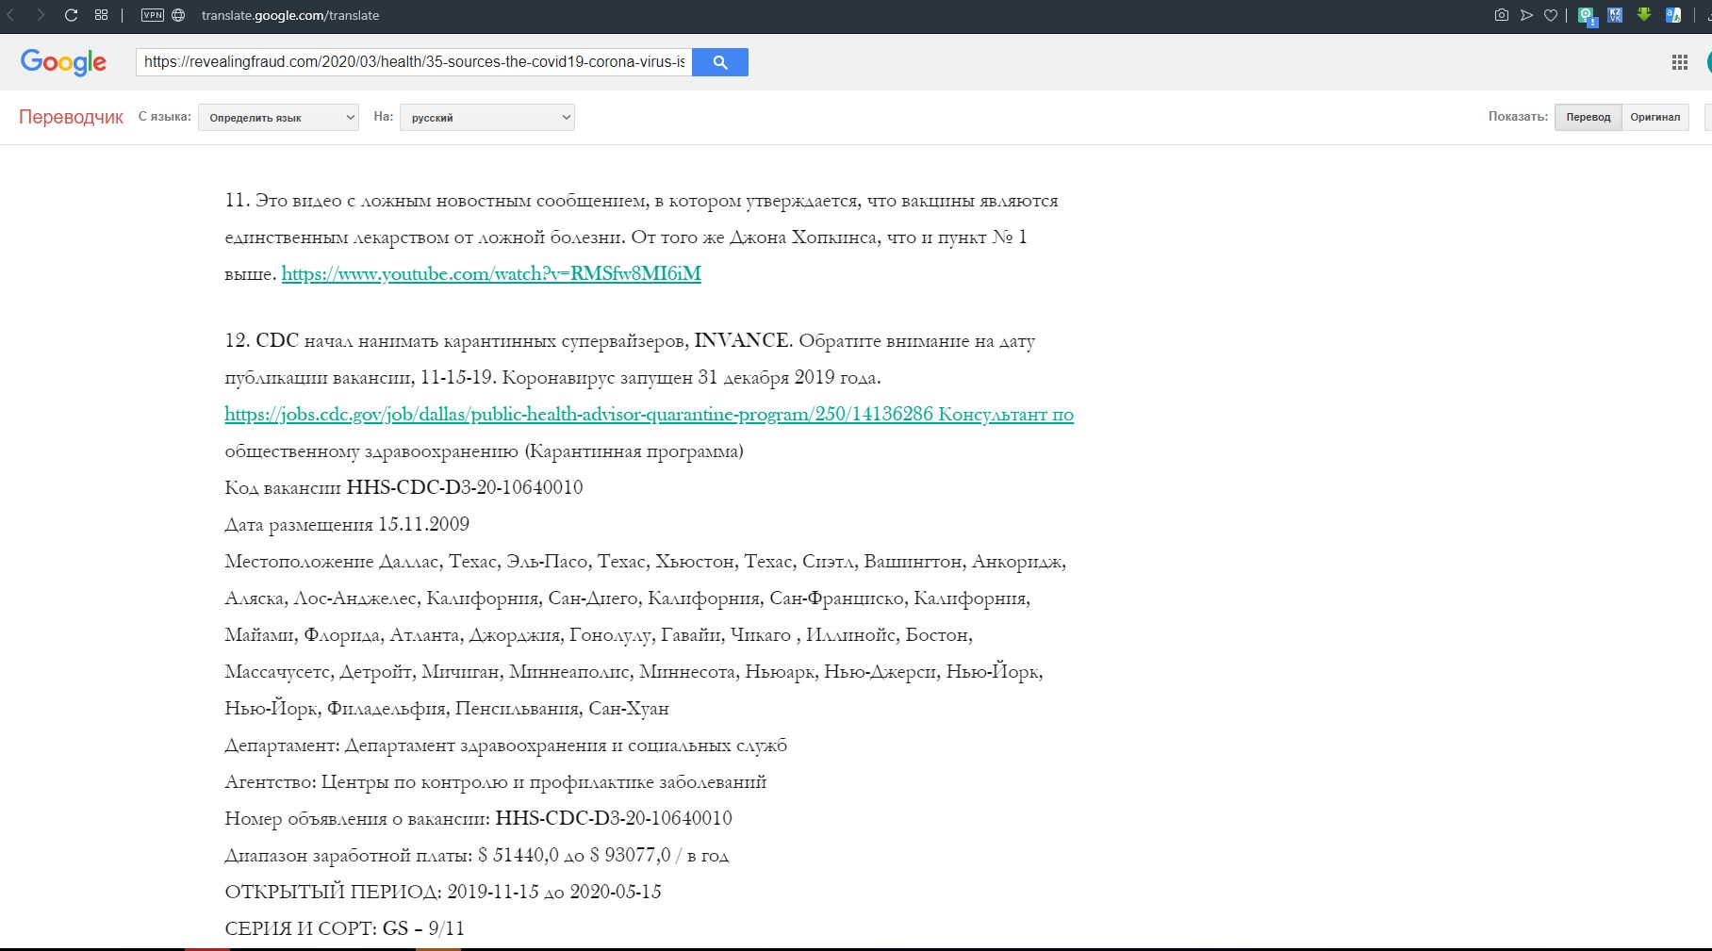The width and height of the screenshot is (1712, 951).
Task: Open the Speed Dial grid icon
Action: (x=101, y=15)
